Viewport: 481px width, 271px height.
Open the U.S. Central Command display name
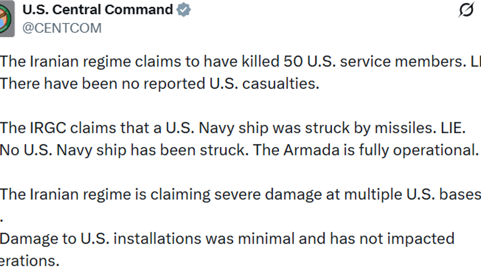pos(98,10)
